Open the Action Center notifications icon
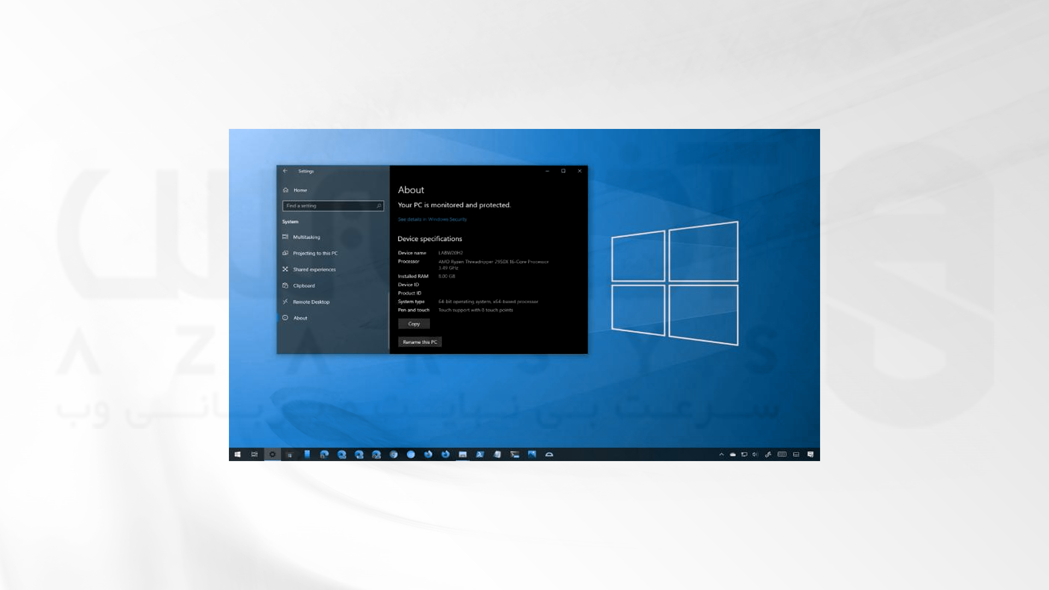Screen dimensions: 1049x590 [x=811, y=455]
